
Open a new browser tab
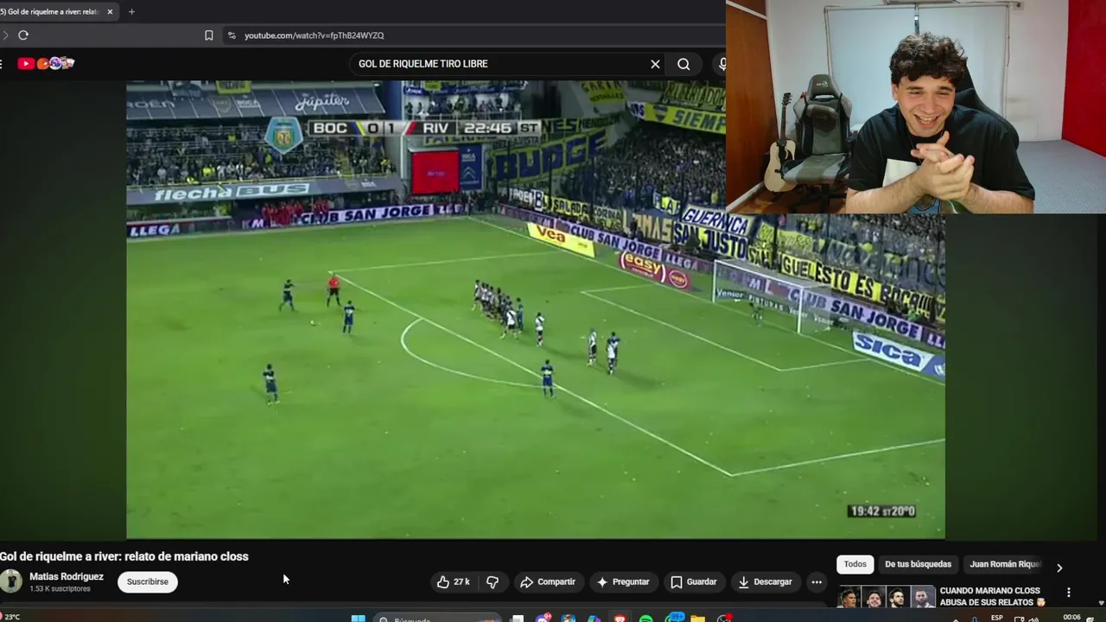click(131, 12)
